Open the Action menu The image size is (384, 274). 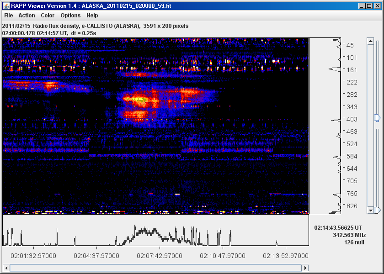coord(27,16)
